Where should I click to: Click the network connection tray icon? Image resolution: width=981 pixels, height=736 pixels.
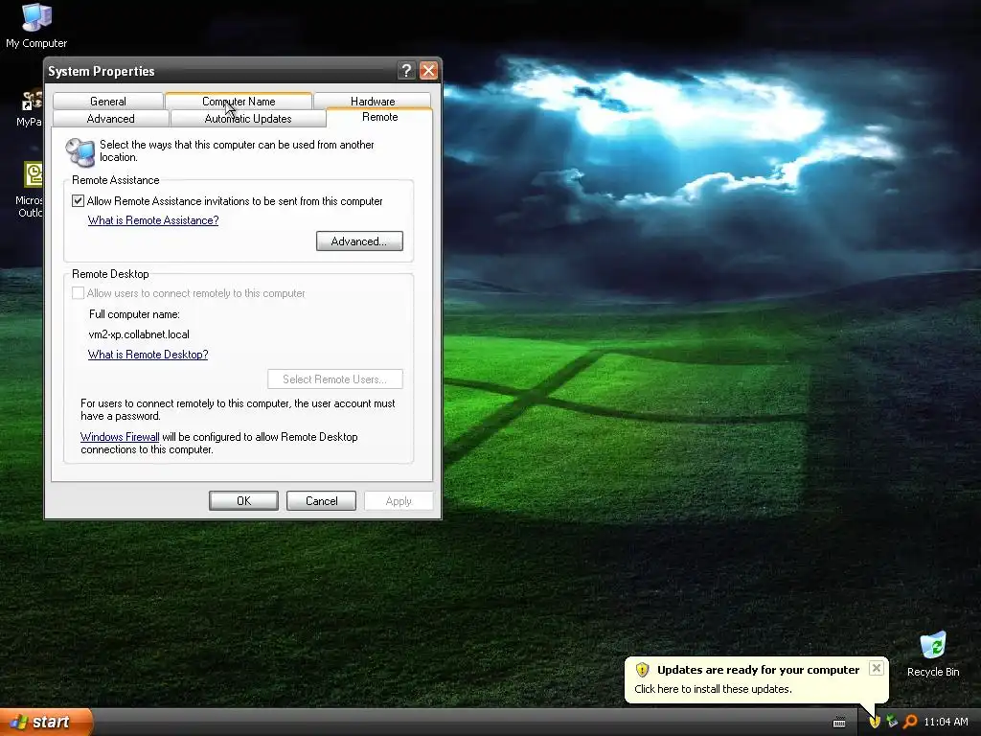click(x=892, y=722)
